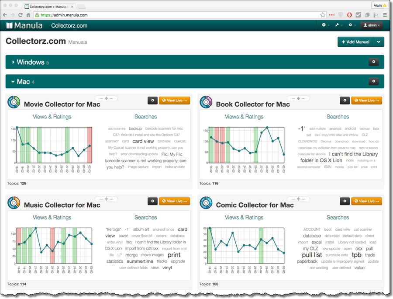Click View Live for Book Collector

tap(366, 101)
